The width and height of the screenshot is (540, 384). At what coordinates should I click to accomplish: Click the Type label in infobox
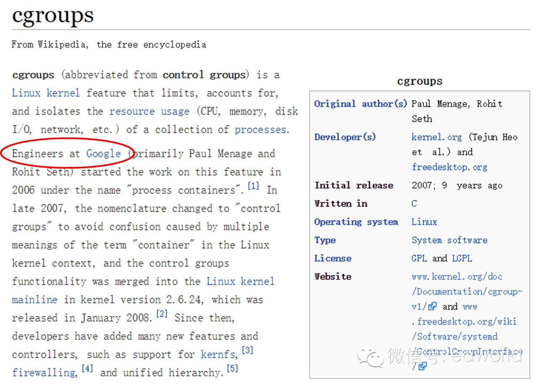point(325,240)
